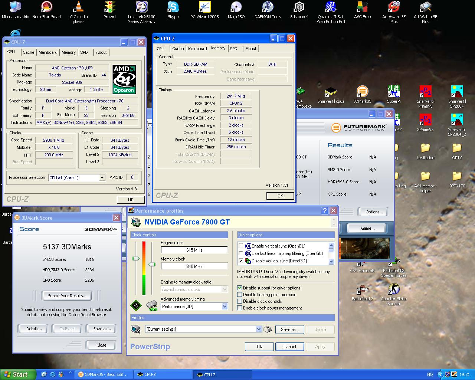Viewport: 475px width, 380px height.
Task: Open Battlefield 2 desktop shortcut
Action: point(362,292)
